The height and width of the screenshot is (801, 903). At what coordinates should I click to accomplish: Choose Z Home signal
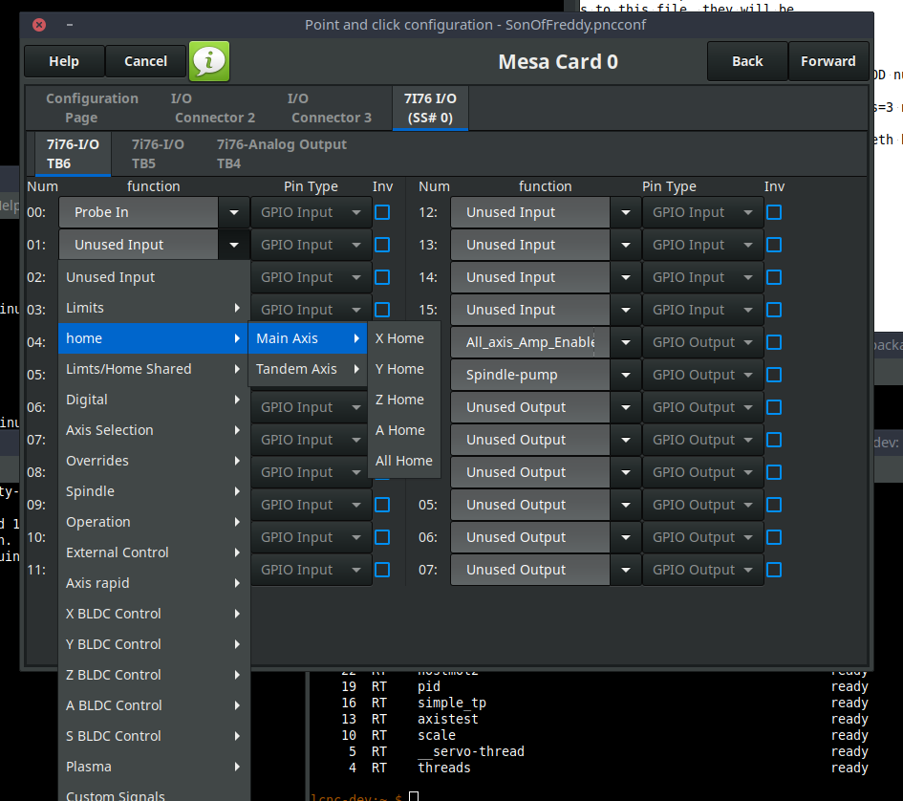404,400
